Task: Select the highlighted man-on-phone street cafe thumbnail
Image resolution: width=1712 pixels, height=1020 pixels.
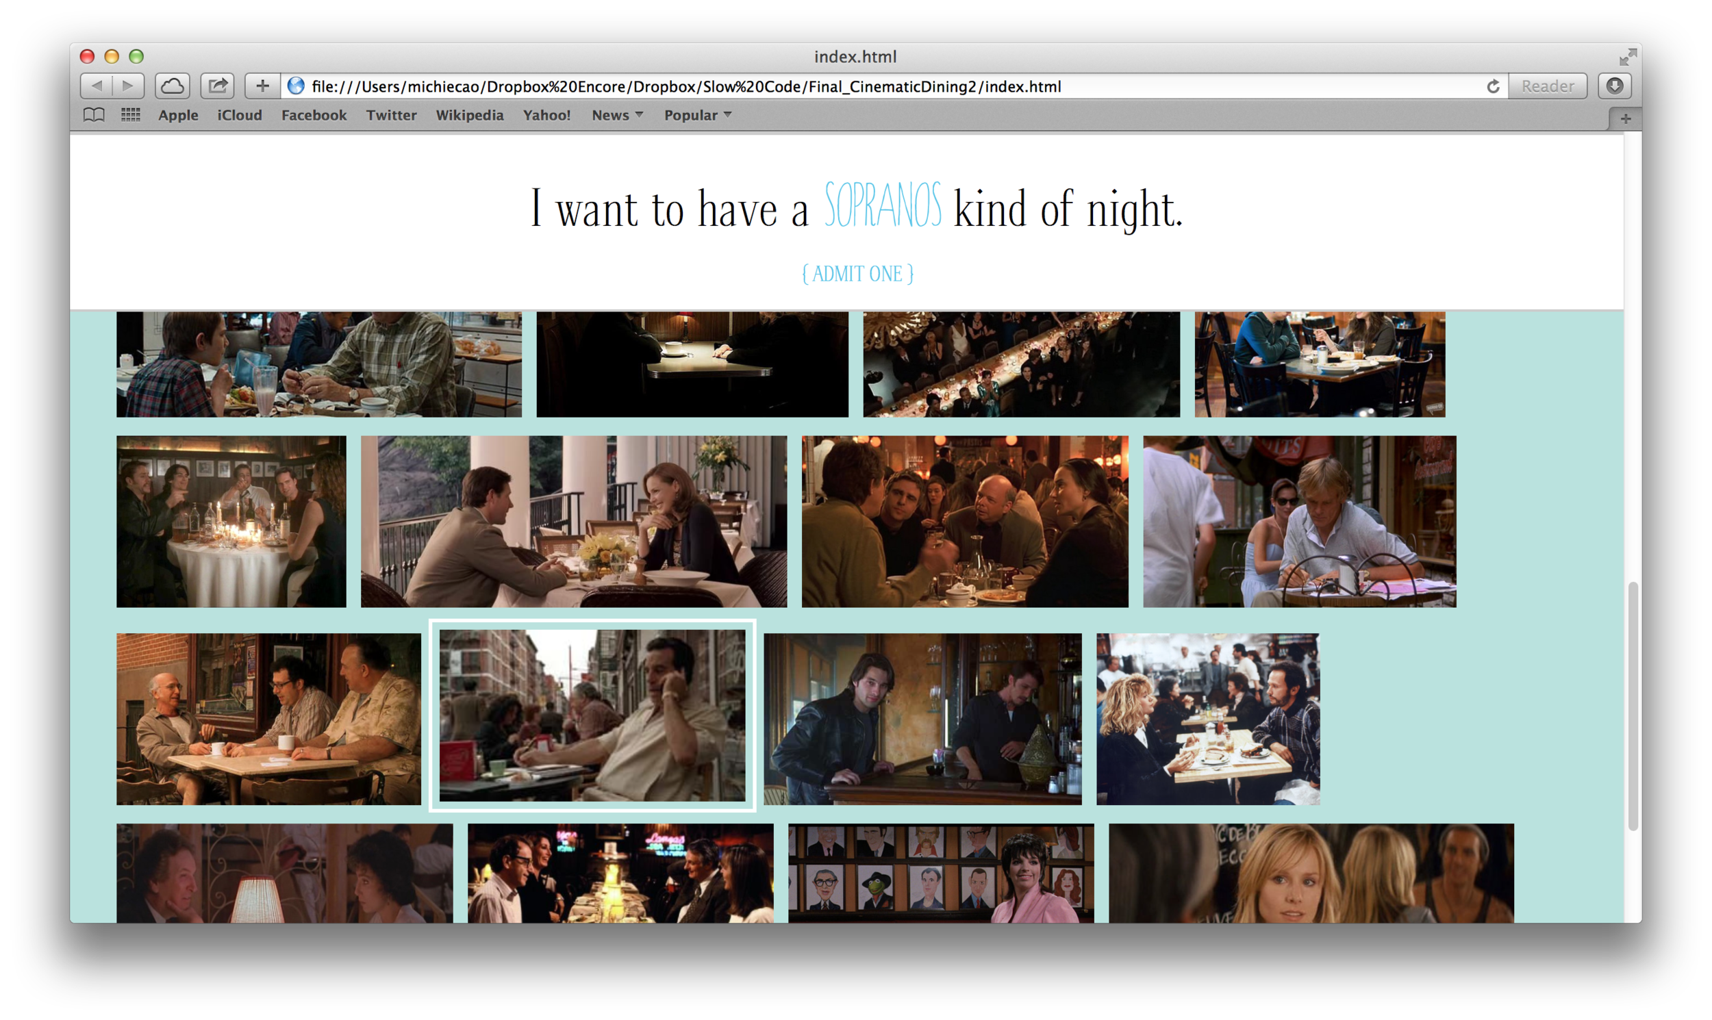Action: click(x=592, y=715)
